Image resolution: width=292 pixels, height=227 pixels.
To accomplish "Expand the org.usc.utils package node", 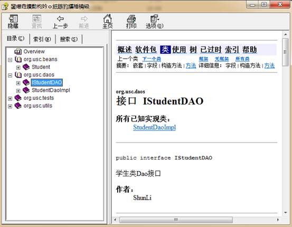I will tap(10, 106).
